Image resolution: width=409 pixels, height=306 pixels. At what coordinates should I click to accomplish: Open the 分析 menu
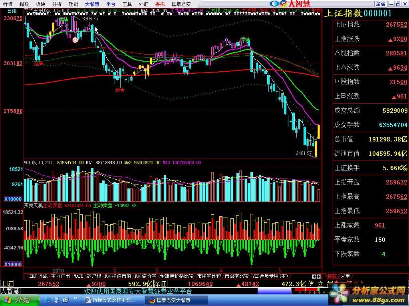click(57, 4)
